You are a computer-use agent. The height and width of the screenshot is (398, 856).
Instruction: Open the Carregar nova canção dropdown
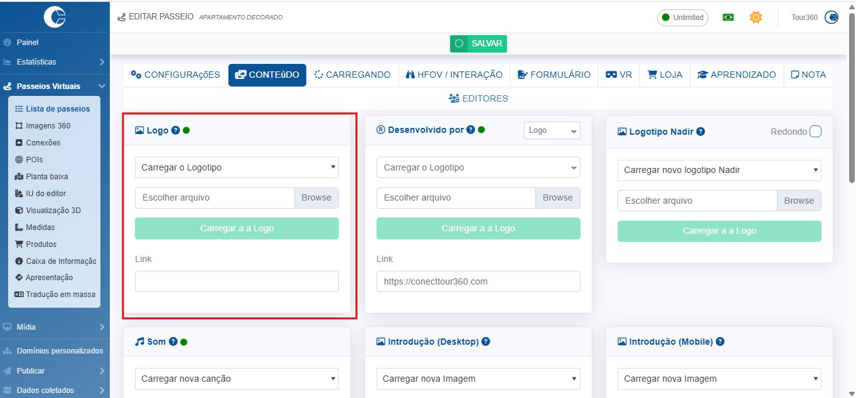[237, 379]
